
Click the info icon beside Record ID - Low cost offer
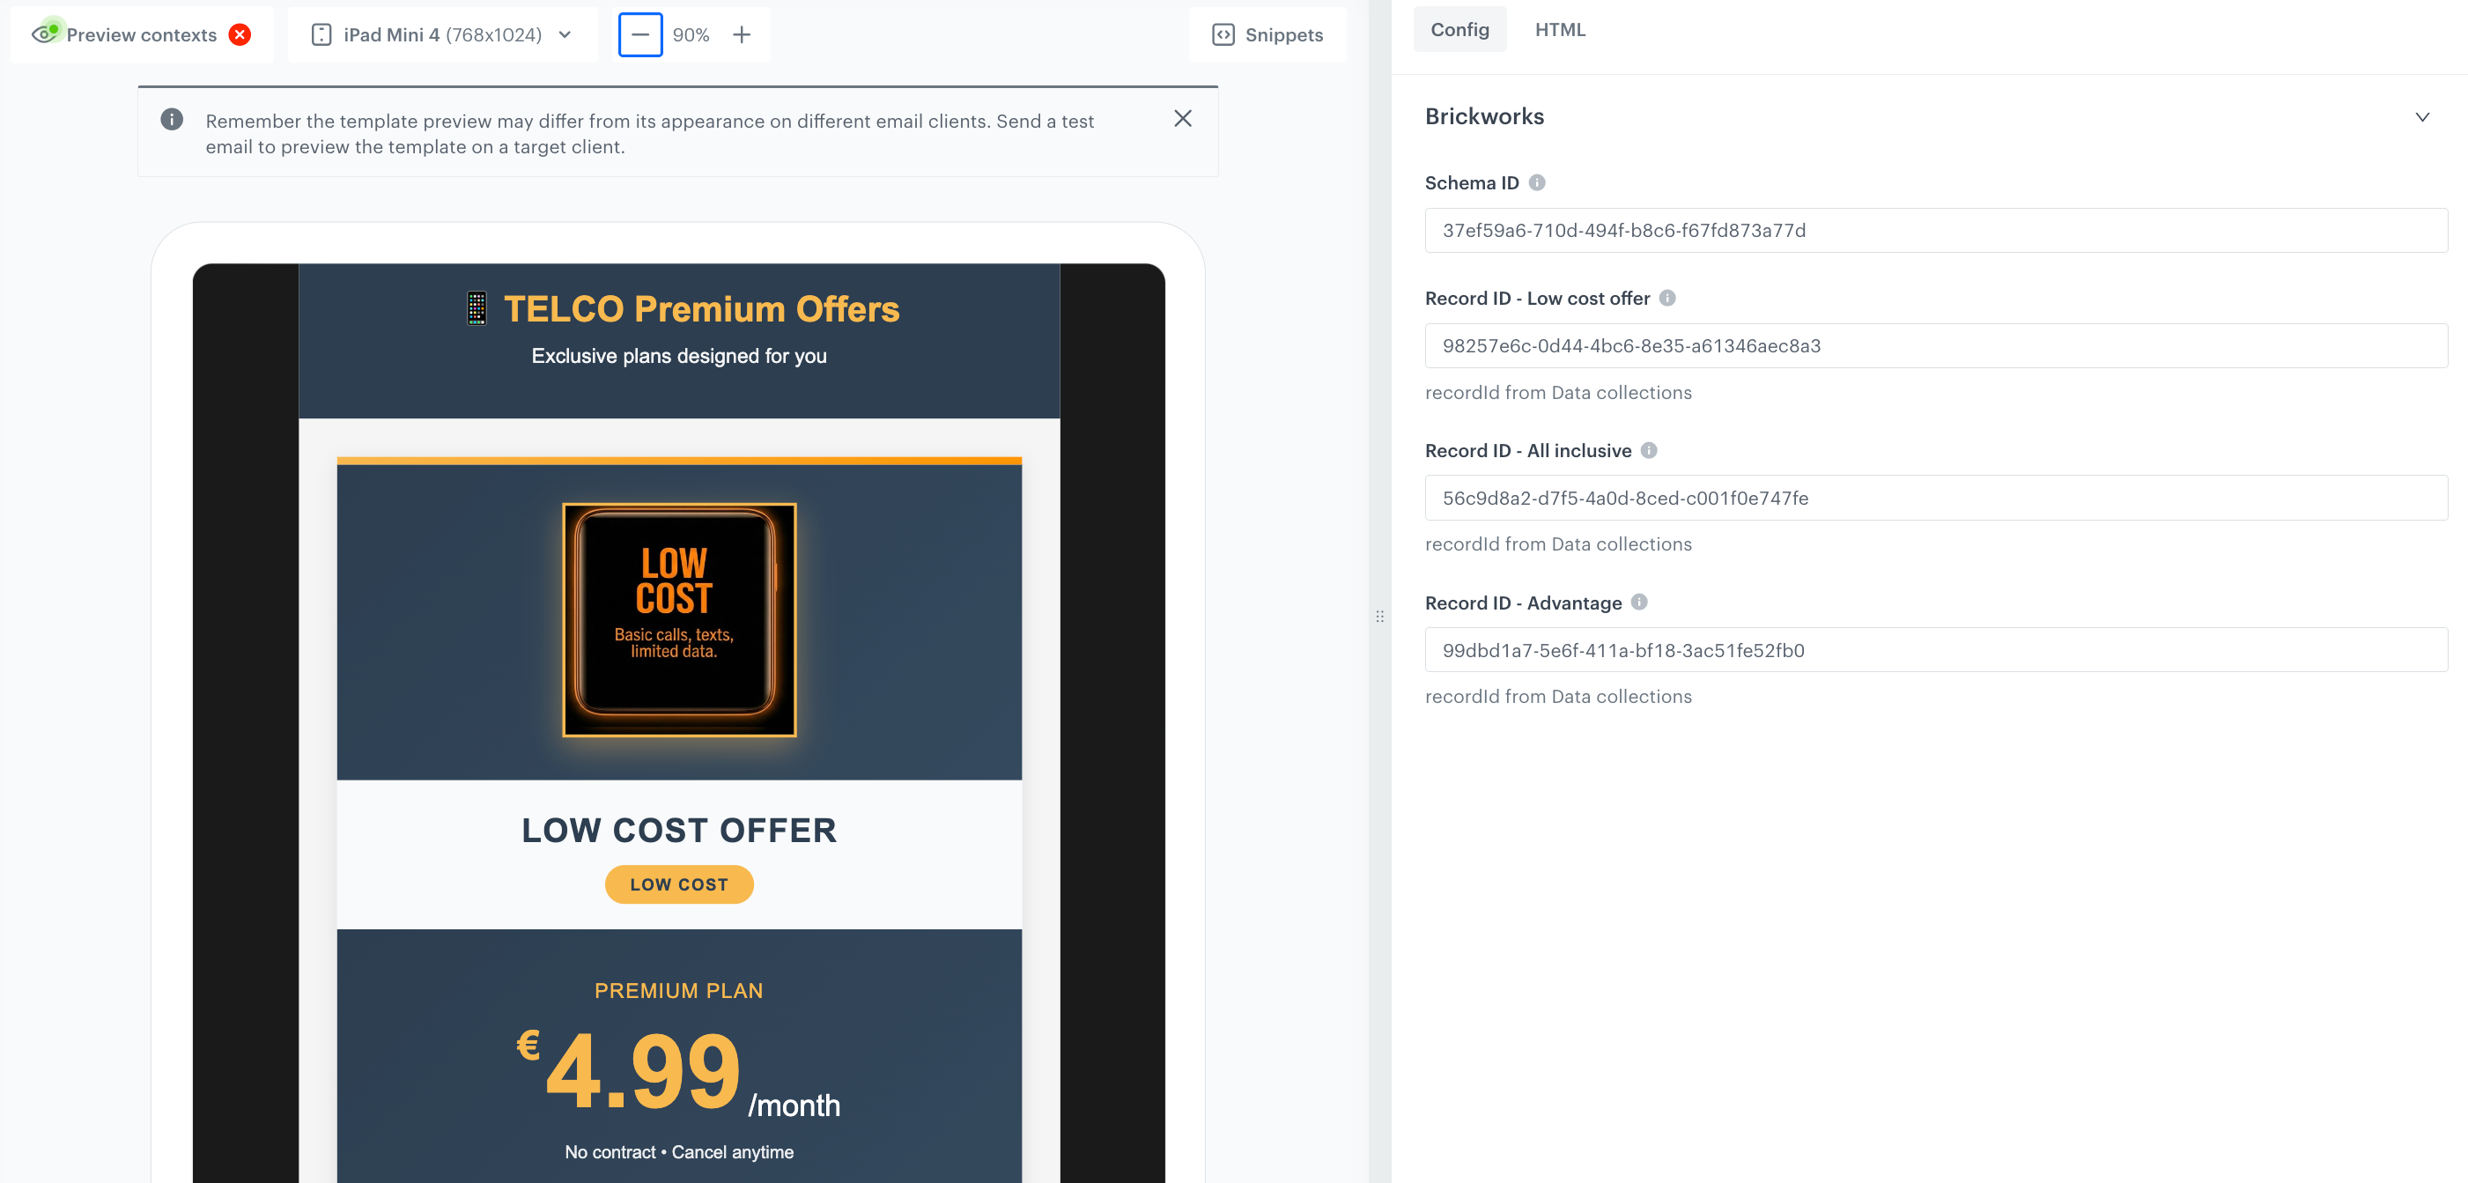tap(1666, 298)
